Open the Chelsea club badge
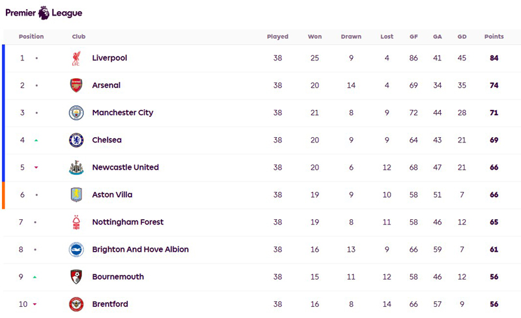 click(76, 140)
